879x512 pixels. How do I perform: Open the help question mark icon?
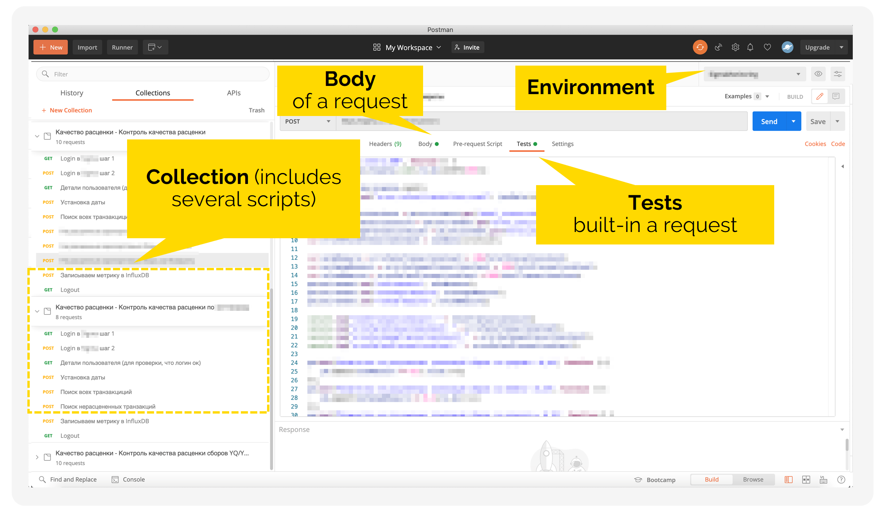click(x=841, y=480)
